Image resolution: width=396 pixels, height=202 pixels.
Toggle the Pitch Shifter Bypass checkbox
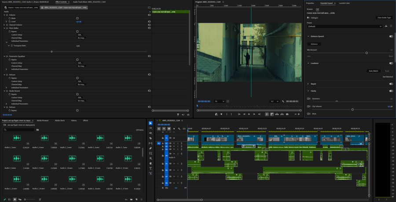pyautogui.click(x=77, y=32)
